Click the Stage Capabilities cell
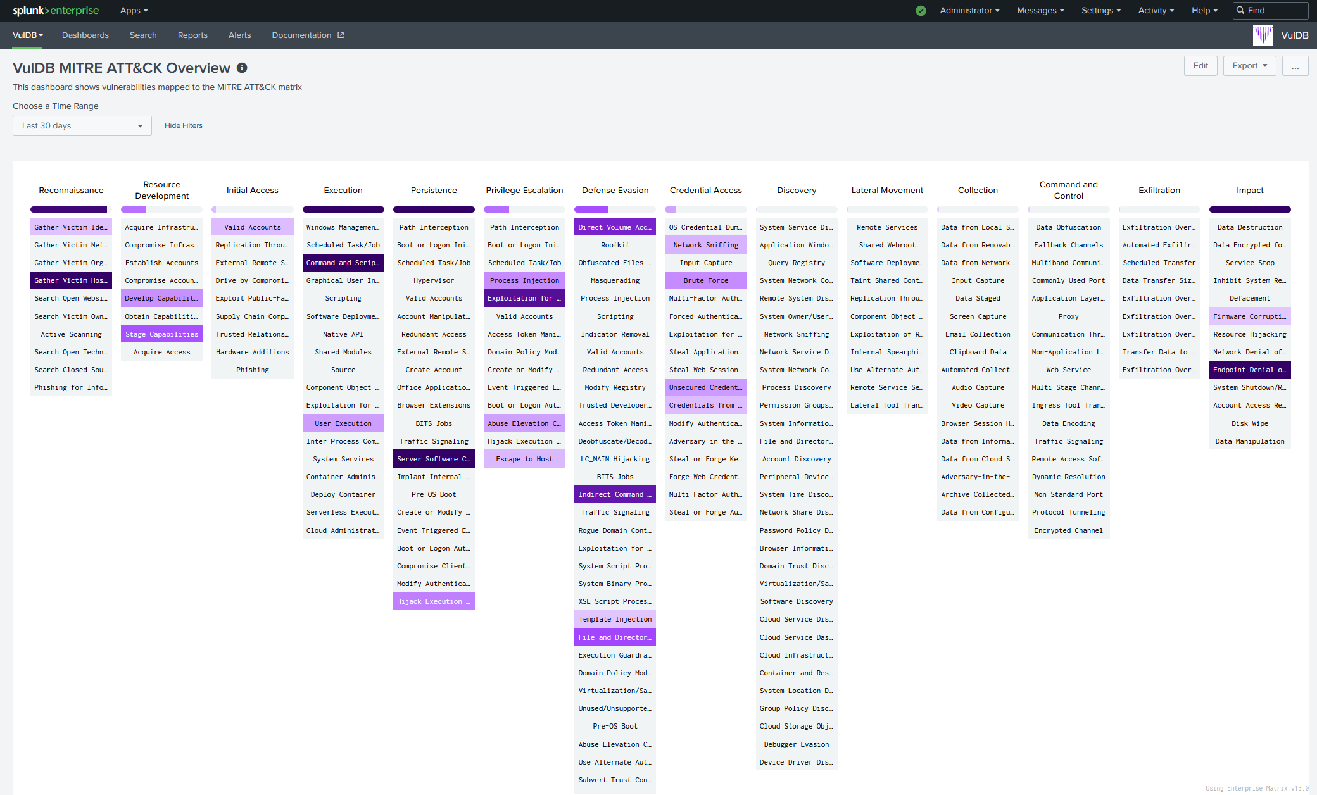The width and height of the screenshot is (1317, 795). point(161,334)
